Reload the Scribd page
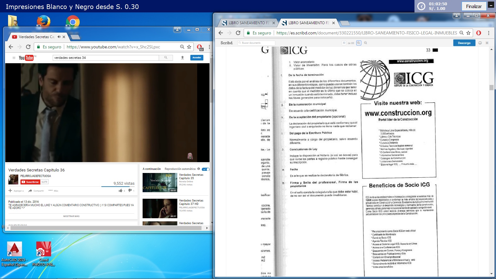 (x=238, y=33)
